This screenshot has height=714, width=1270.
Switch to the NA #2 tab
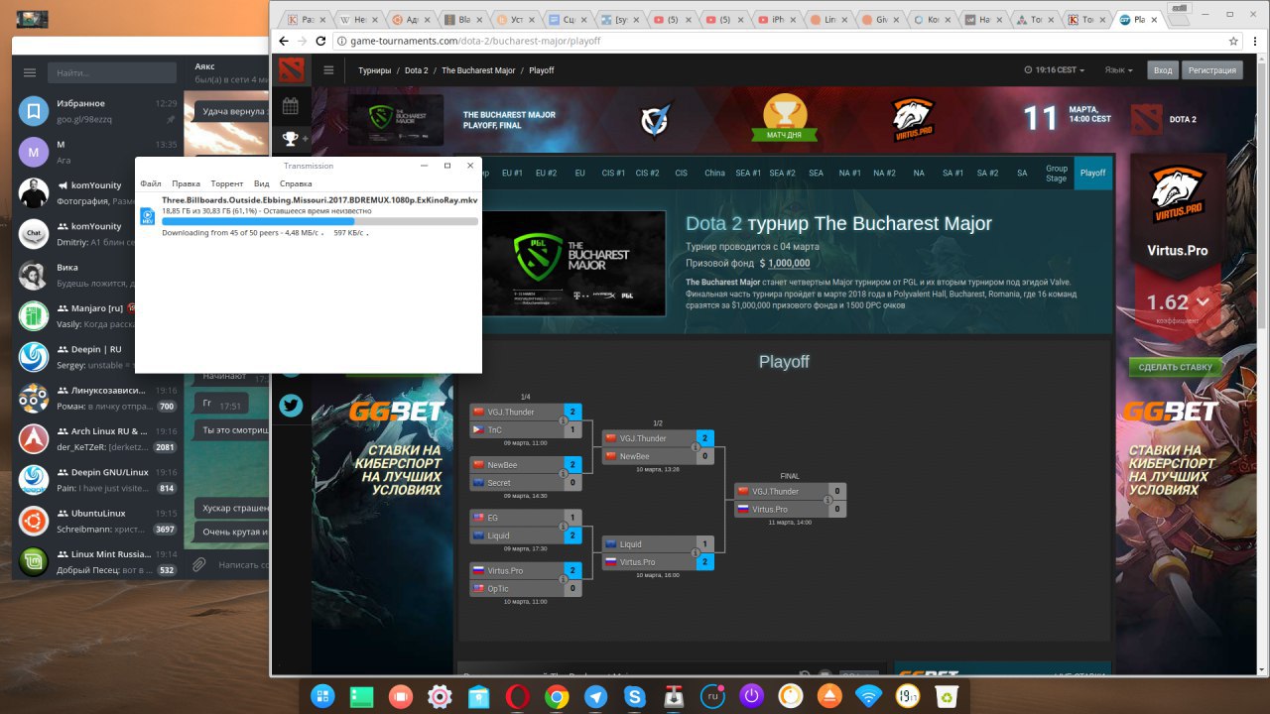883,173
